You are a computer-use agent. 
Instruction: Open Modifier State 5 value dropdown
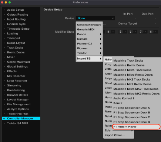pyautogui.click(x=123, y=32)
